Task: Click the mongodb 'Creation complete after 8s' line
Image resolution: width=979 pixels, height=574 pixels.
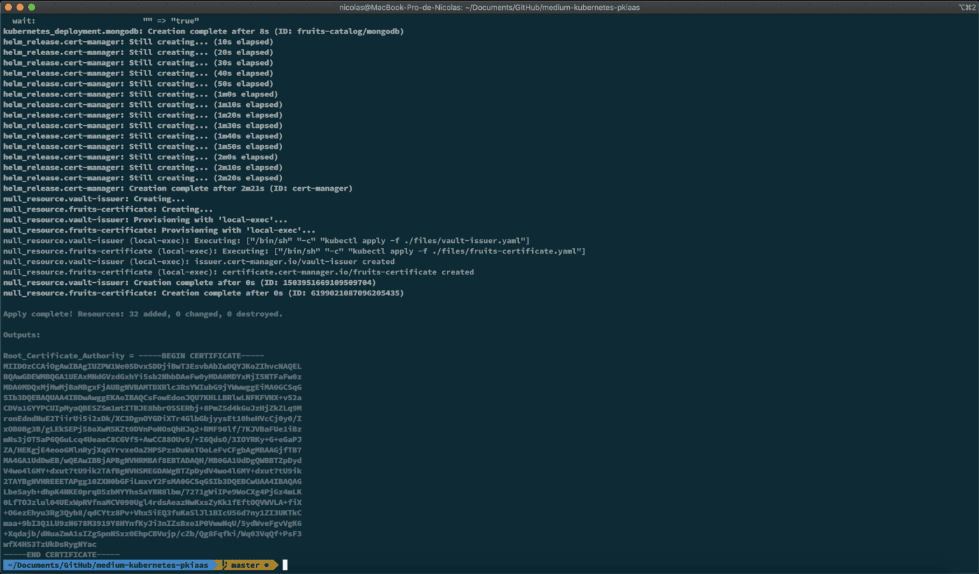Action: click(x=203, y=31)
